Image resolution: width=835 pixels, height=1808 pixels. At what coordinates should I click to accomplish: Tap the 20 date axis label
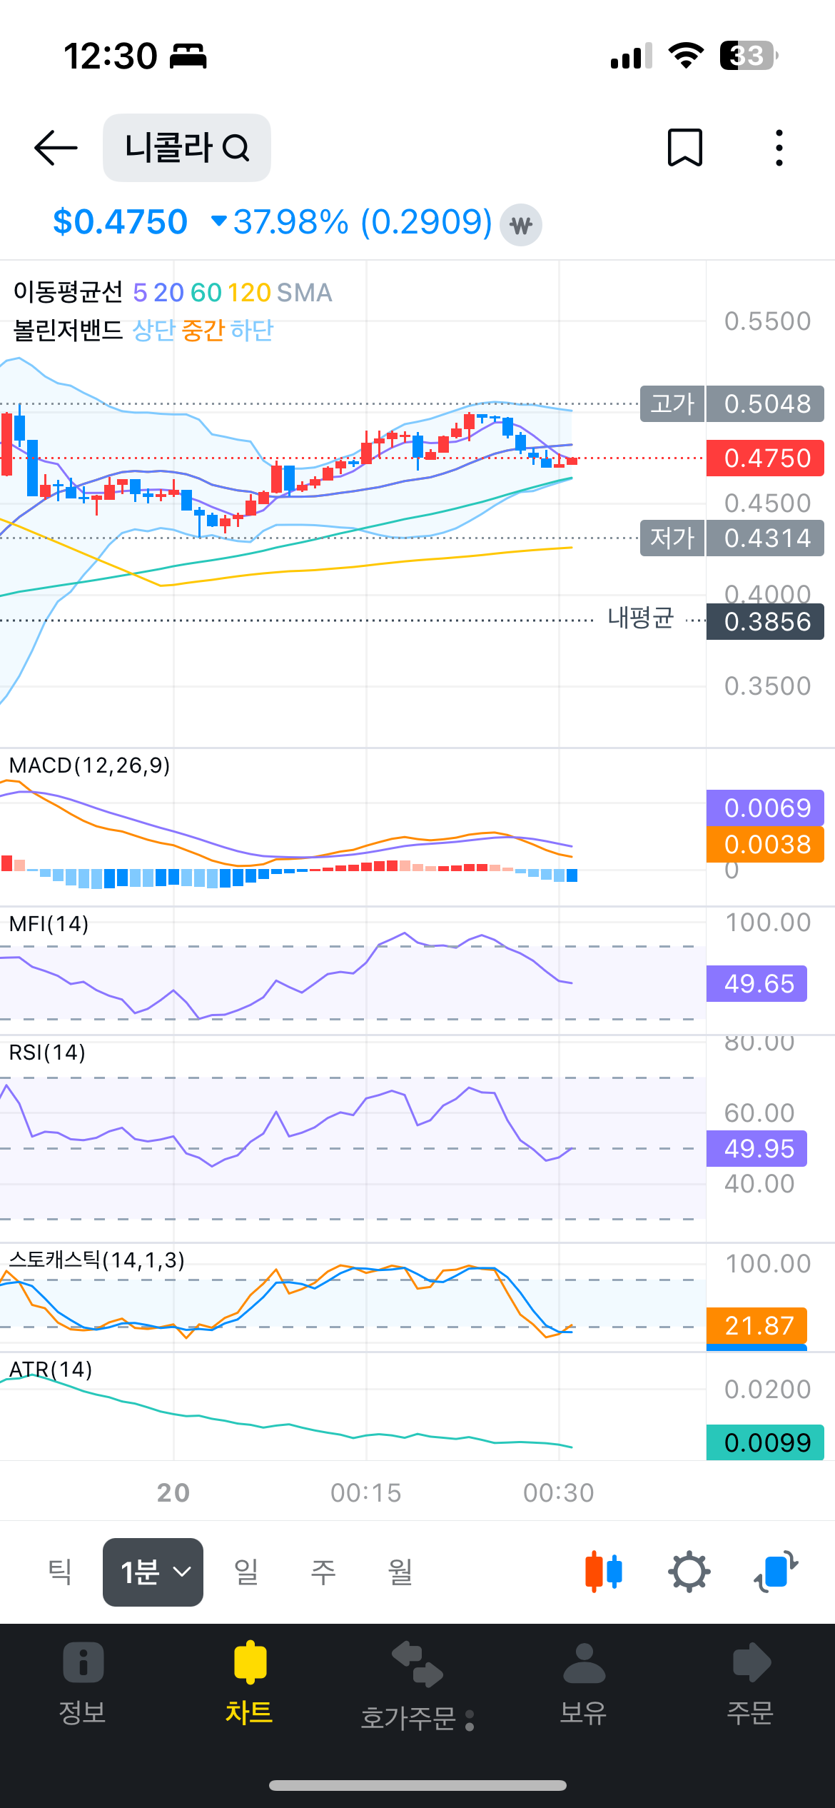pos(173,1493)
